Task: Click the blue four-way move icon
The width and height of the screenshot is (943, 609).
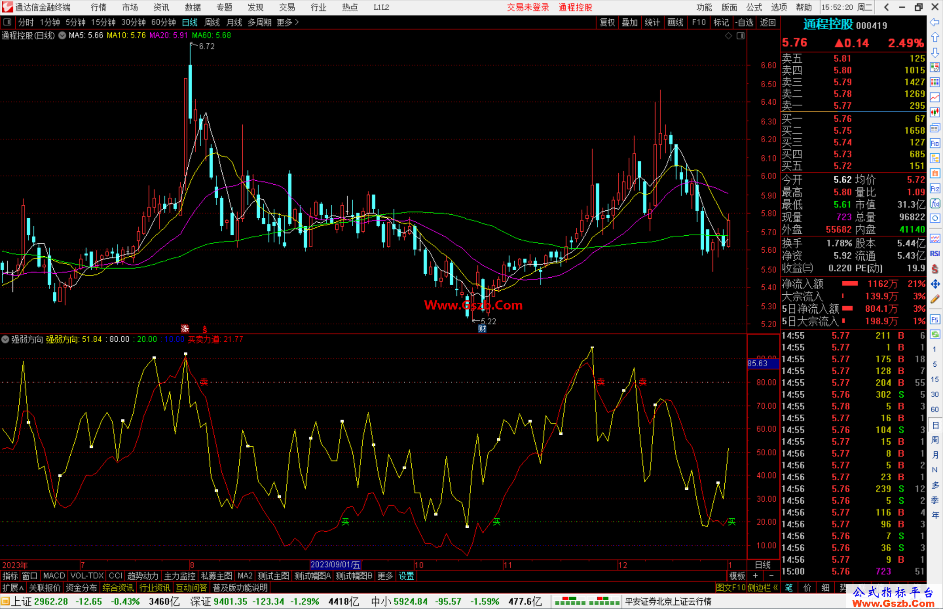Action: [x=935, y=284]
